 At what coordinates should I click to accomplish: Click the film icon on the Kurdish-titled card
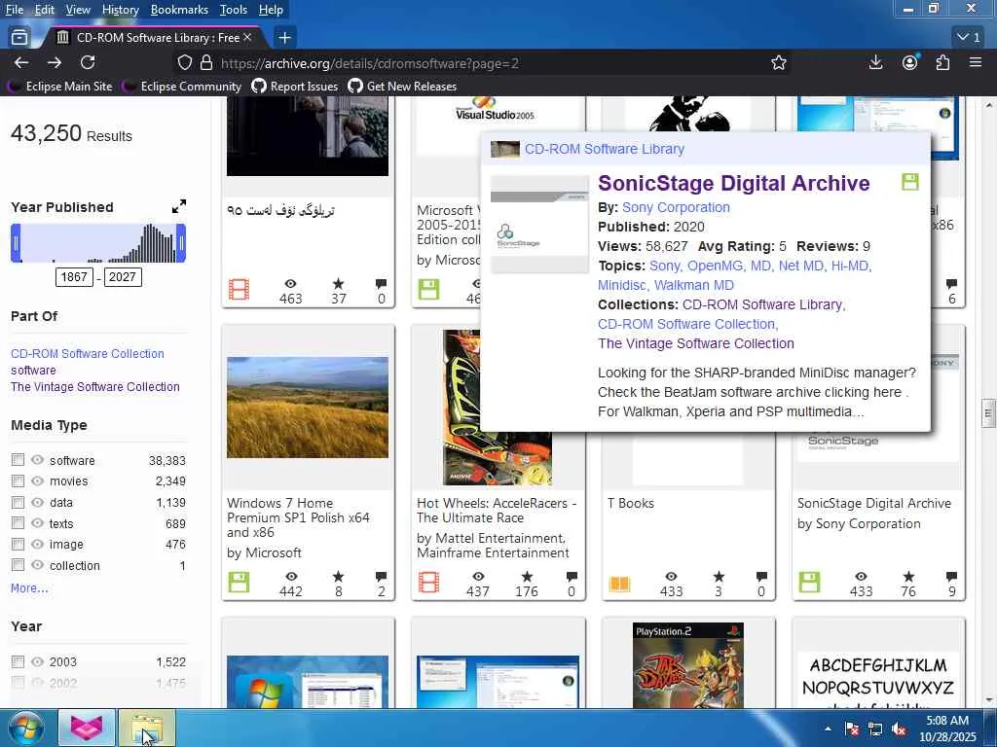[240, 290]
